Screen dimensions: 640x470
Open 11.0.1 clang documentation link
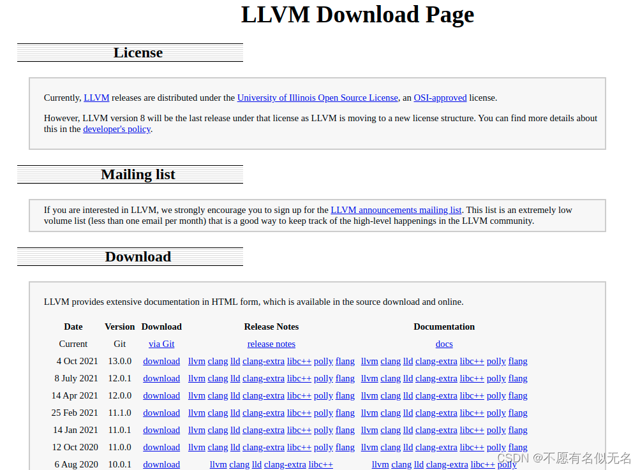point(391,430)
